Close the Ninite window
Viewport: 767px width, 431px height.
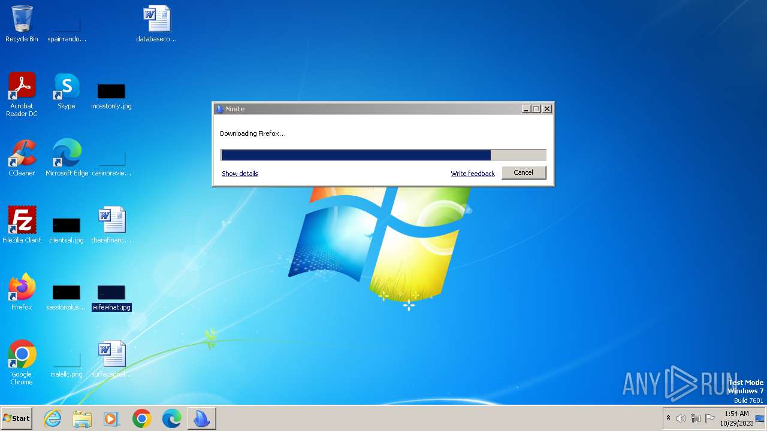pos(546,109)
